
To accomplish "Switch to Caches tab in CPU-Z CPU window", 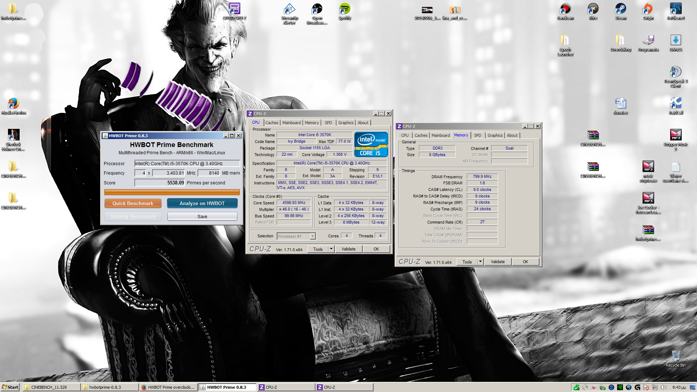I will [272, 123].
